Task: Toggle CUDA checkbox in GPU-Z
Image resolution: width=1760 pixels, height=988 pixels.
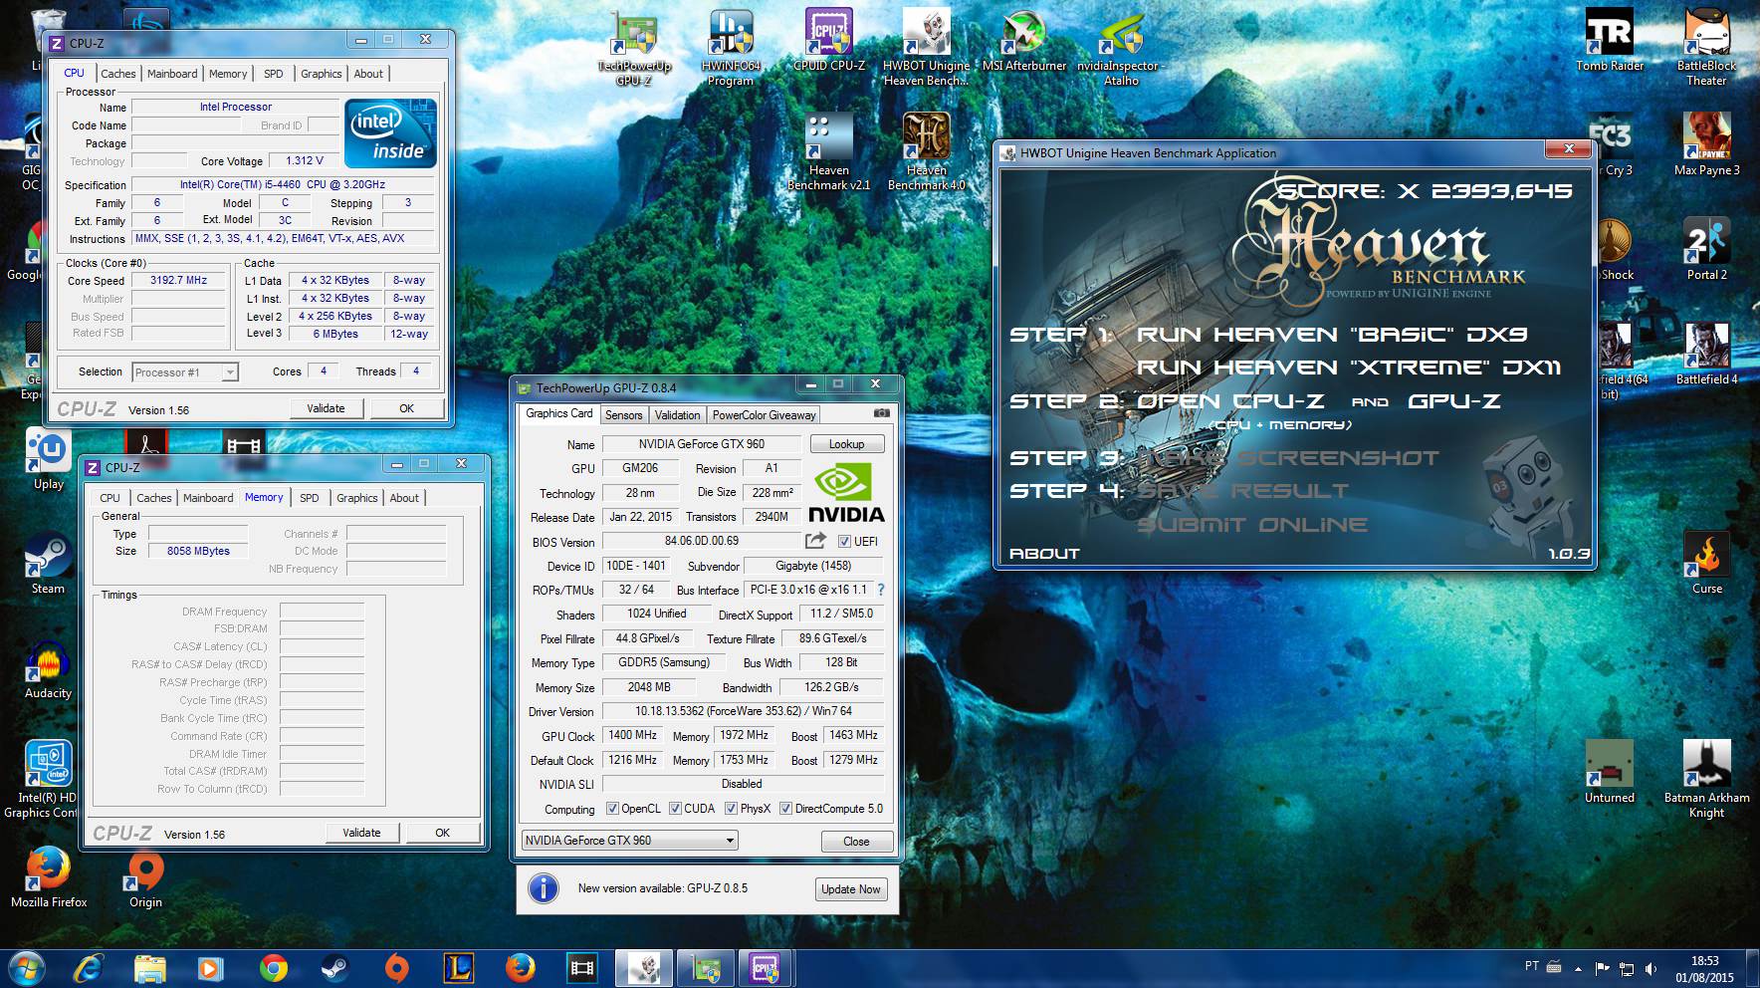Action: 675,809
